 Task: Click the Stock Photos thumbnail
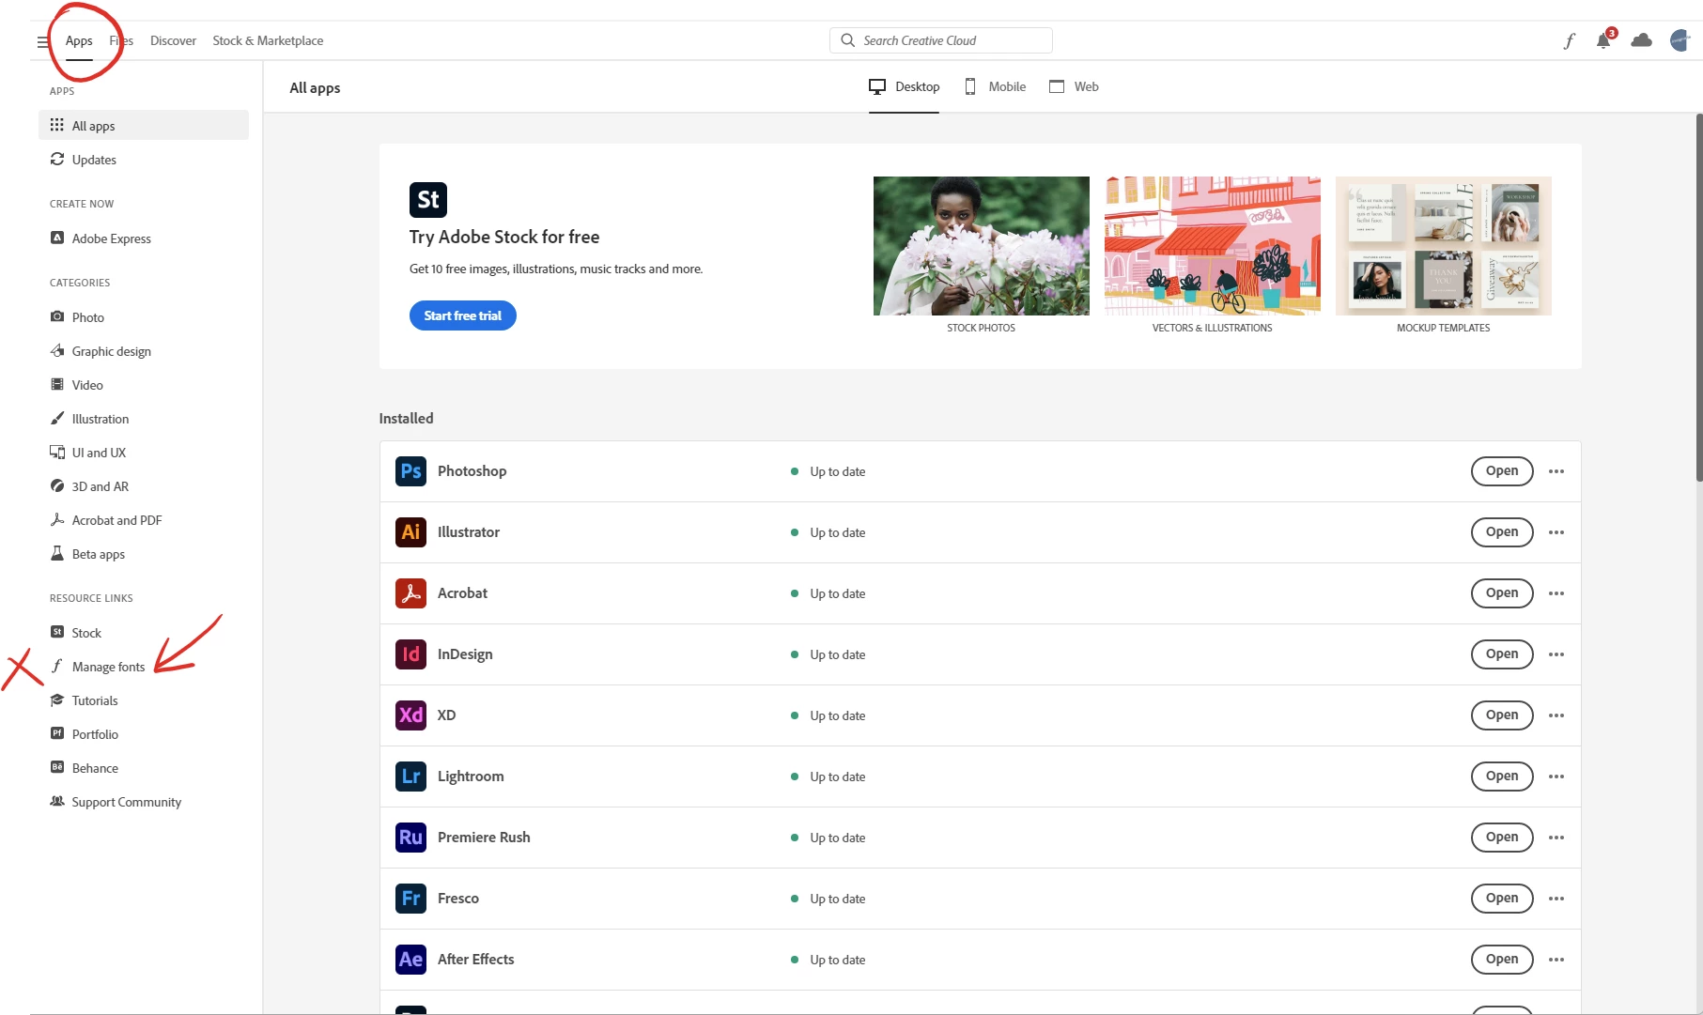(x=982, y=246)
